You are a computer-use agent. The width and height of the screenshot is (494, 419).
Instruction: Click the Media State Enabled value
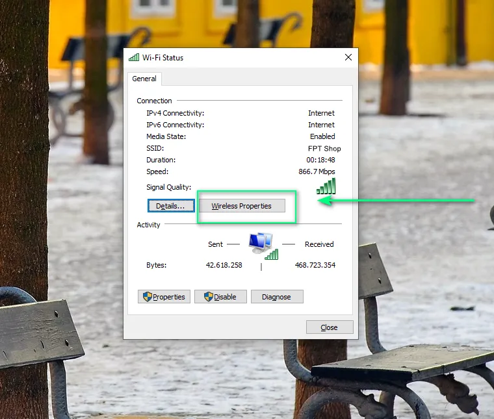(322, 136)
